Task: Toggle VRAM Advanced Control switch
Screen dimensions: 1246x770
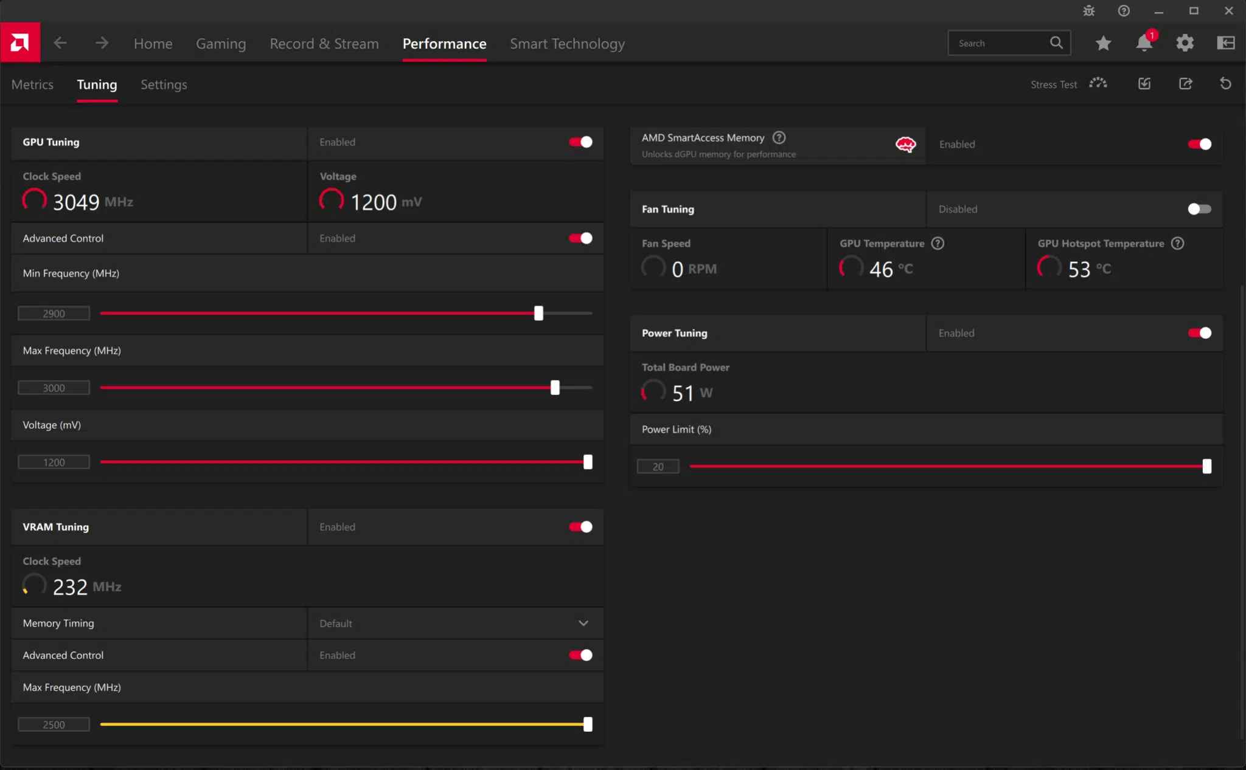Action: tap(580, 655)
